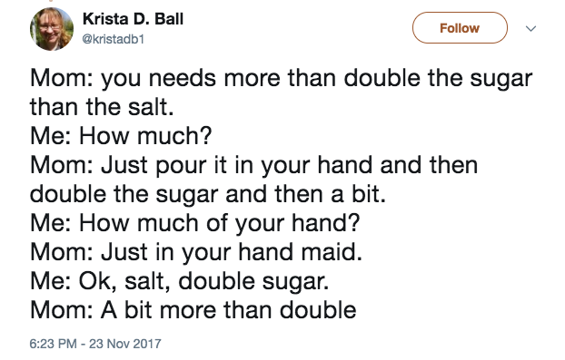Click the line "Me: How much?"
The width and height of the screenshot is (565, 360).
pos(121,136)
